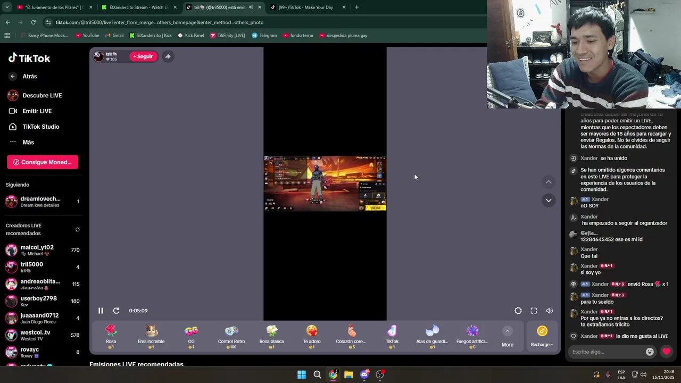Send the GG gift
This screenshot has height=383, width=681.
tap(191, 337)
